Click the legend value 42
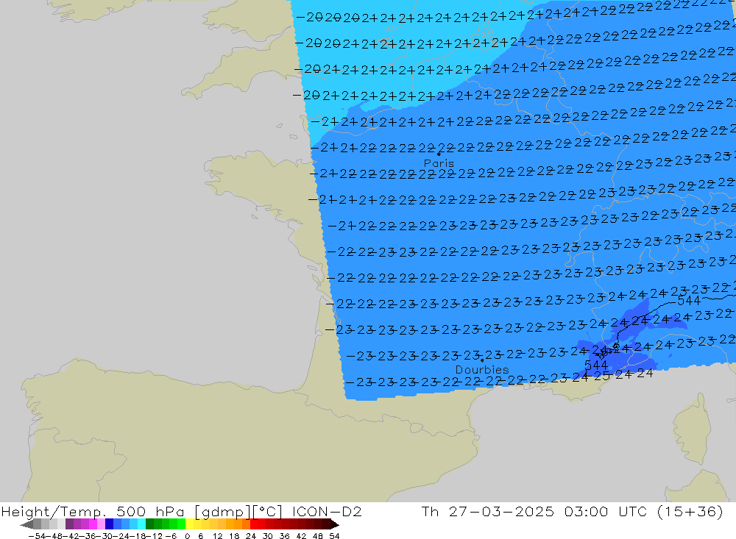Viewport: 736px width, 539px height. coord(301,536)
